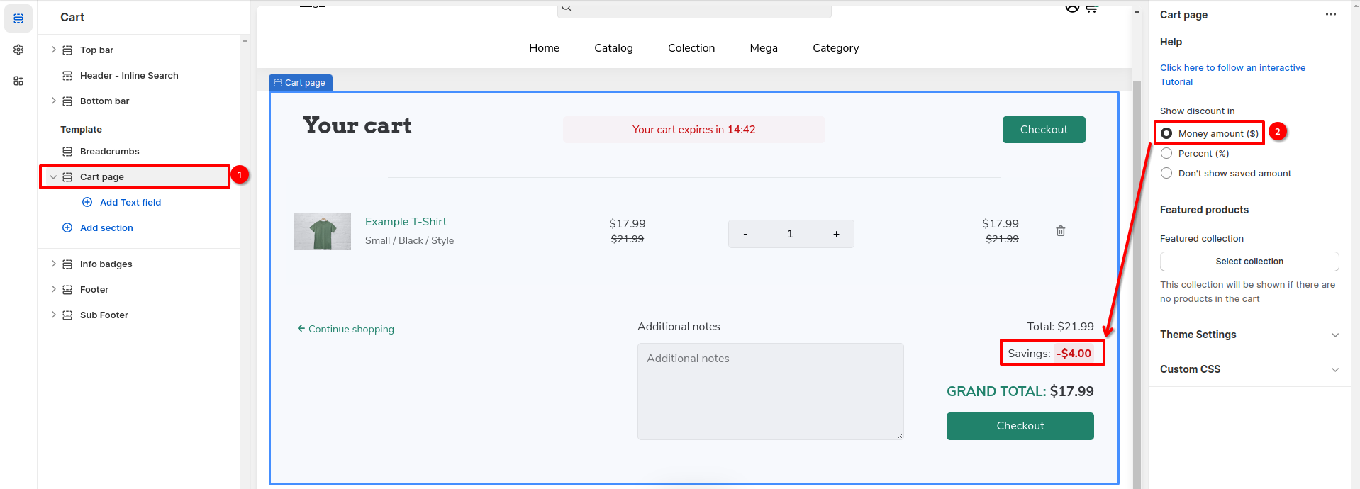Choose Don't show saved amount option
Viewport: 1360px width, 489px height.
click(x=1166, y=173)
